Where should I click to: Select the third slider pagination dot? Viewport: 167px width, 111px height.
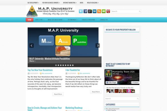coord(61,65)
